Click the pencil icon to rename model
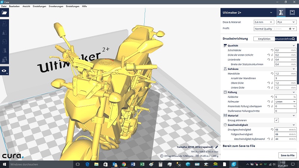This screenshot has height=168, width=299. pos(216,147)
